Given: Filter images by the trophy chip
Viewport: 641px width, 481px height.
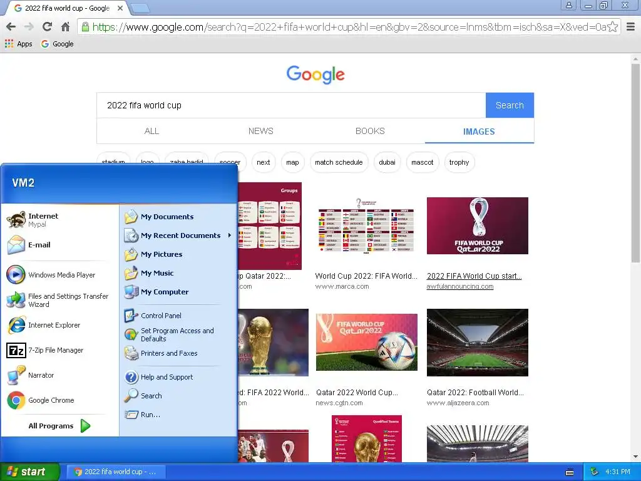Looking at the screenshot, I should pos(459,162).
